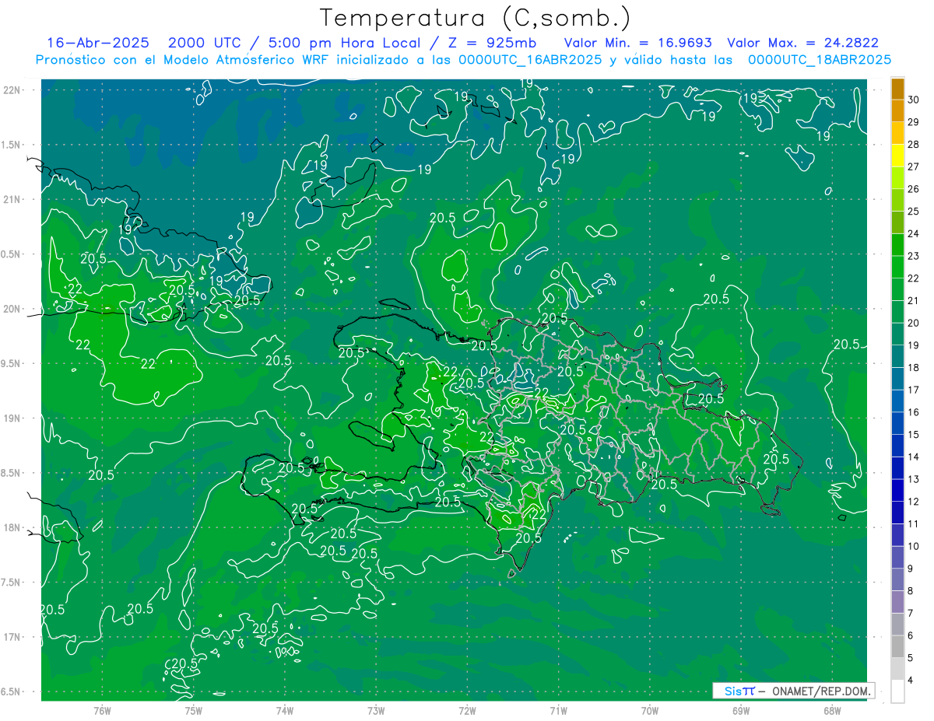934x721 pixels.
Task: Click the 71W longitude axis label
Action: [558, 710]
